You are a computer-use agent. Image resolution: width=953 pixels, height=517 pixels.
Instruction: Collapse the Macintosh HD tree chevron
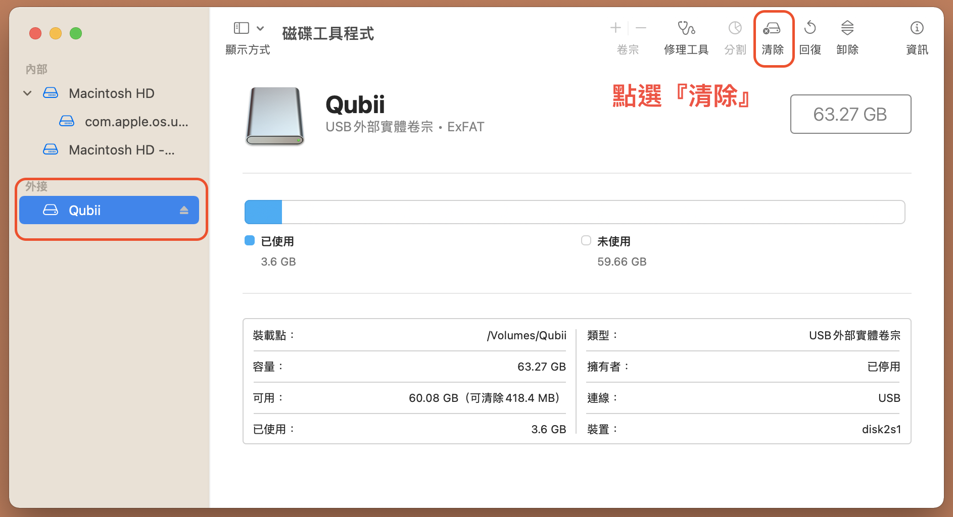[x=28, y=93]
